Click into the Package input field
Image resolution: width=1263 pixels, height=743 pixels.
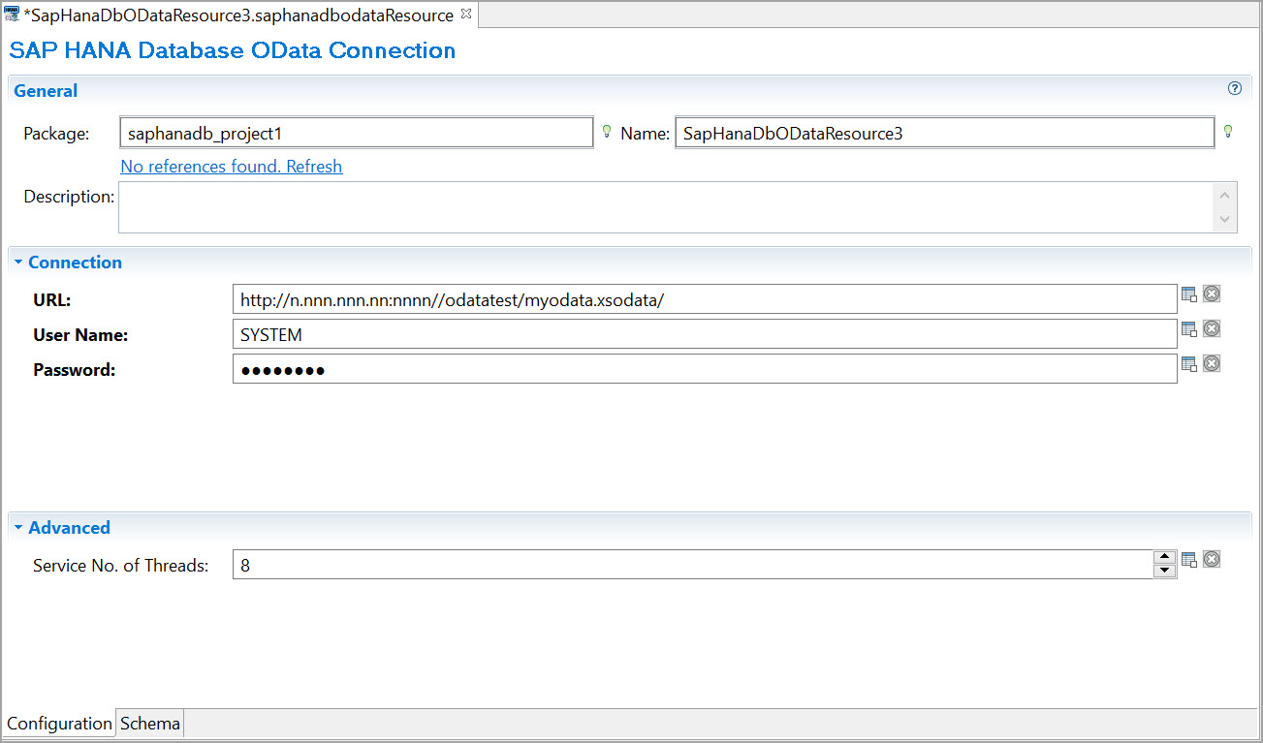(356, 133)
